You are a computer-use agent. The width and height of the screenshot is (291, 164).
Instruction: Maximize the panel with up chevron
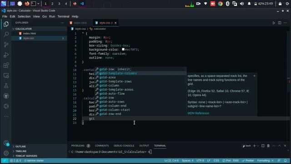click(280, 146)
